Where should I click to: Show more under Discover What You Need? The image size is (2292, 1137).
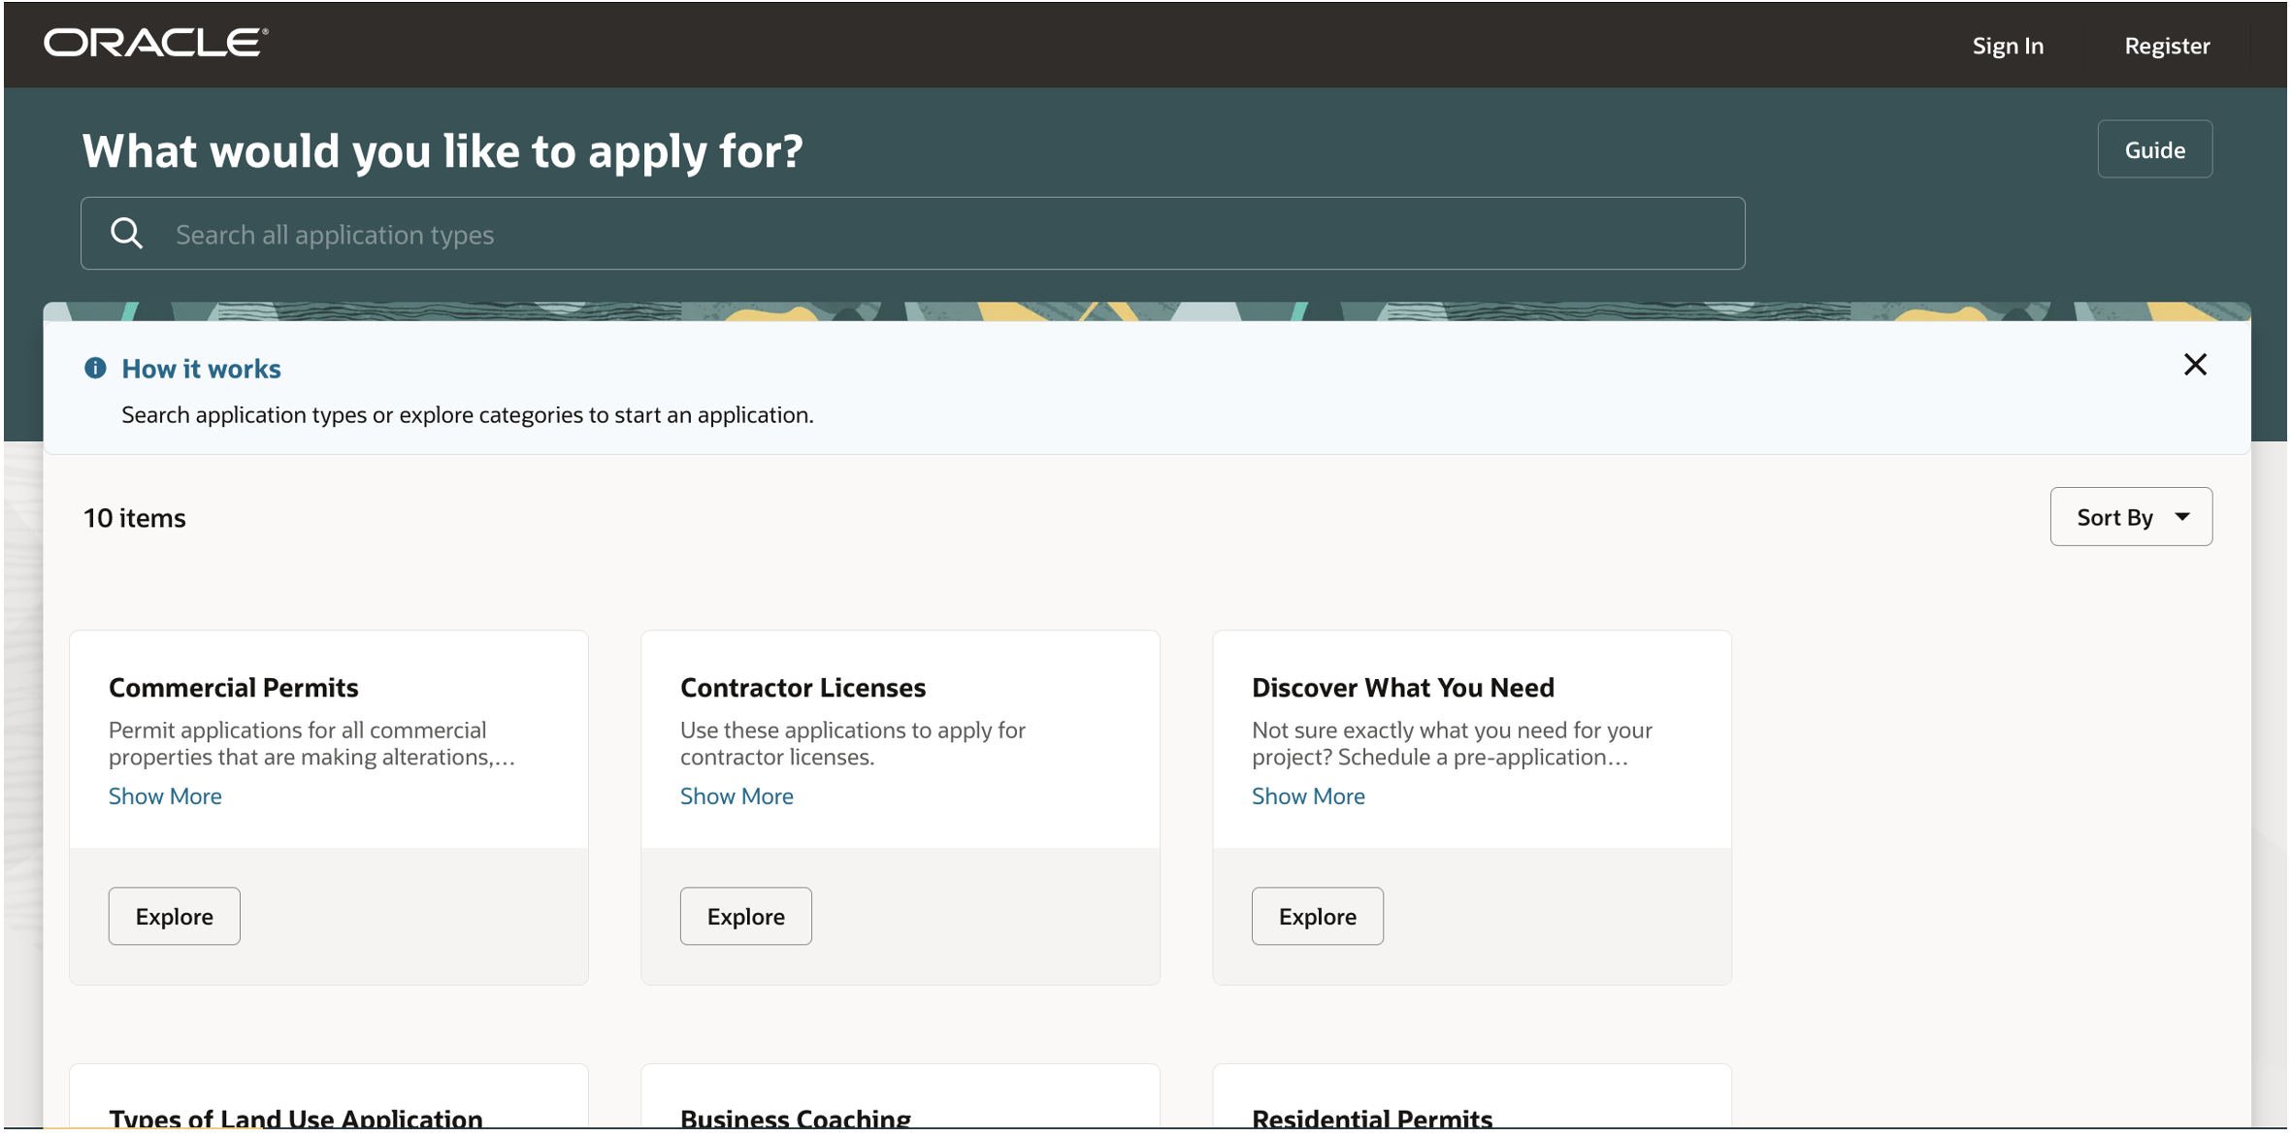pos(1307,796)
